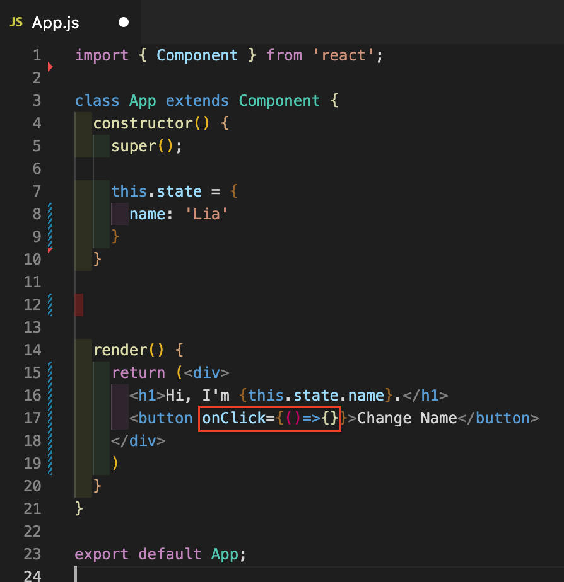Click red deletion marker below line 1
The height and width of the screenshot is (582, 564).
pos(50,67)
